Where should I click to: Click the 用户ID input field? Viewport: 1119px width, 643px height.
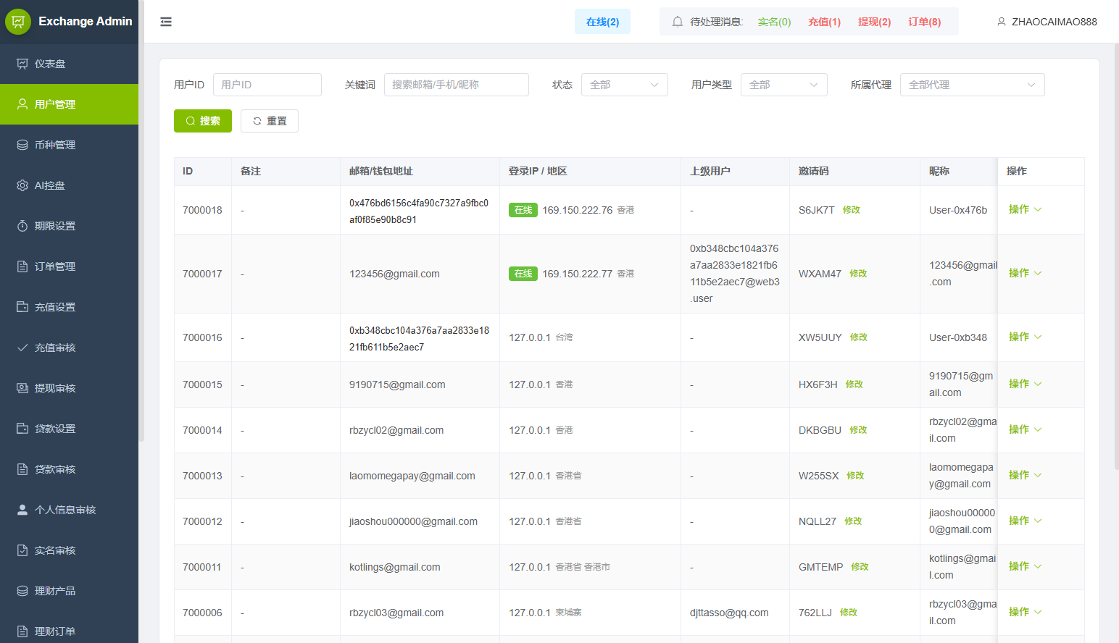267,85
